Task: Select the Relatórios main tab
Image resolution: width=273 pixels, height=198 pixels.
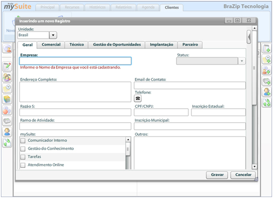Action: tap(123, 7)
